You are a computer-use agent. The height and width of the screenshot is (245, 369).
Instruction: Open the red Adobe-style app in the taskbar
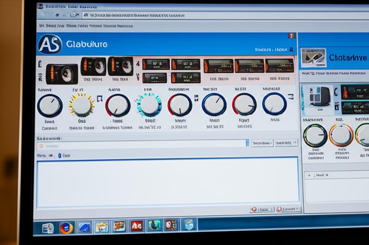(x=136, y=226)
